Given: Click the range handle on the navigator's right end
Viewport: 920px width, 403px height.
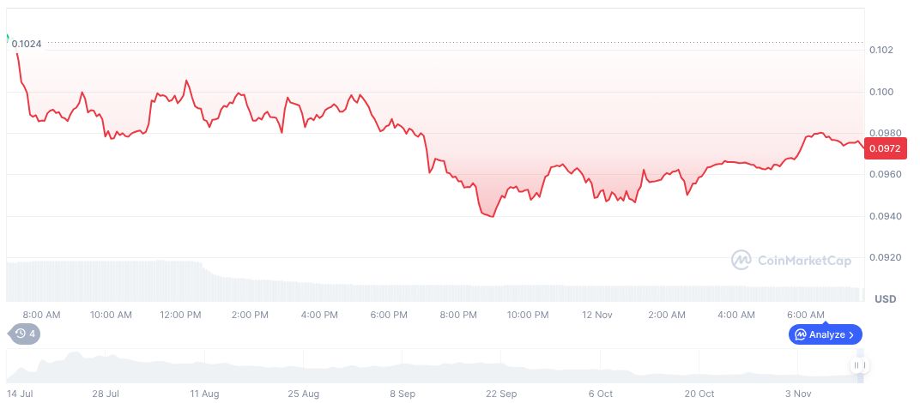Looking at the screenshot, I should click(859, 366).
